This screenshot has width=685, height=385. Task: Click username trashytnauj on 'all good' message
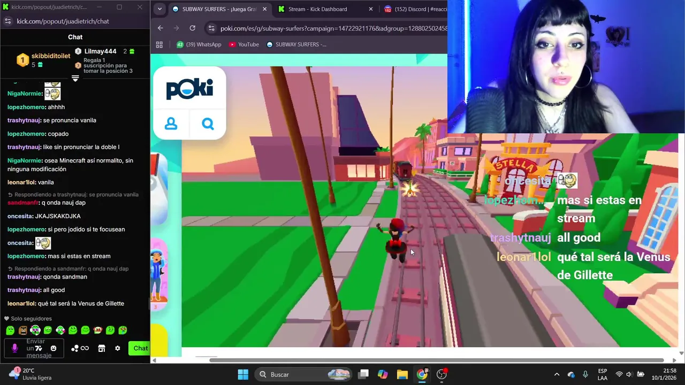point(24,290)
